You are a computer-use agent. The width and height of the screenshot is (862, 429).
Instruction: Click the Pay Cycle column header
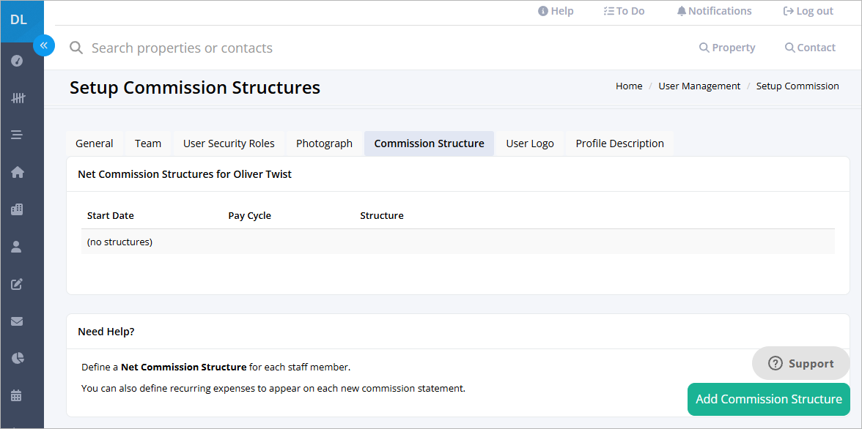[249, 215]
